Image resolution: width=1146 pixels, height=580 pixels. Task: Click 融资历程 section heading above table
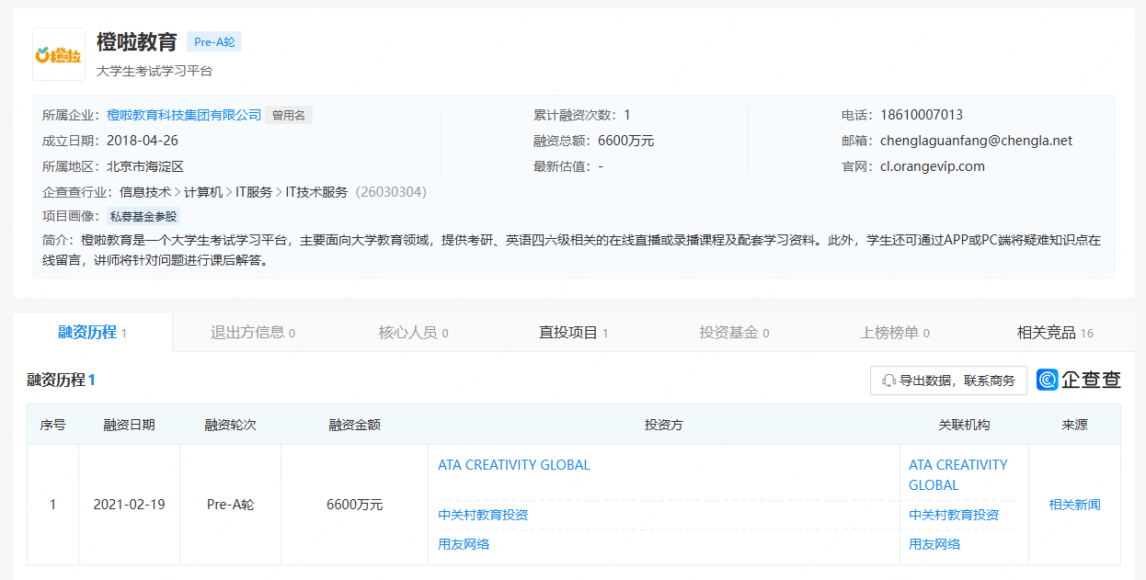(x=61, y=380)
